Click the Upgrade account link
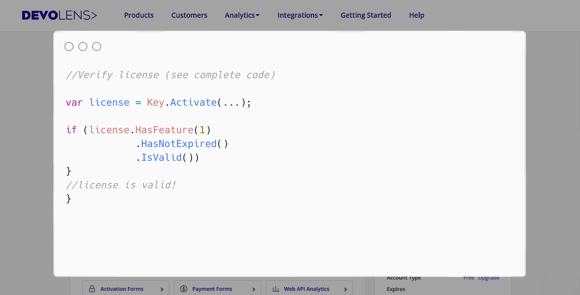 point(489,278)
